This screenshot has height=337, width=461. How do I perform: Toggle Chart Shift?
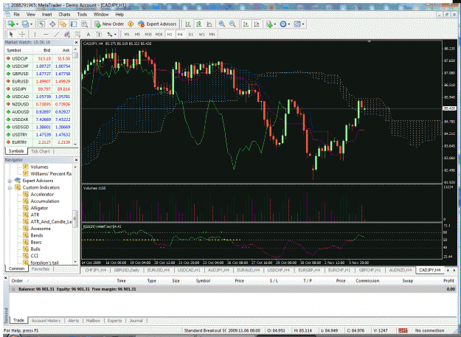pyautogui.click(x=257, y=24)
